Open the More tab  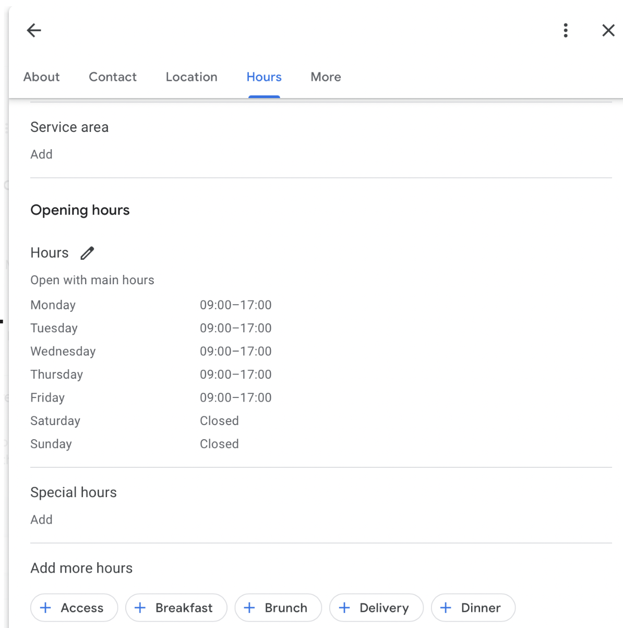click(326, 77)
